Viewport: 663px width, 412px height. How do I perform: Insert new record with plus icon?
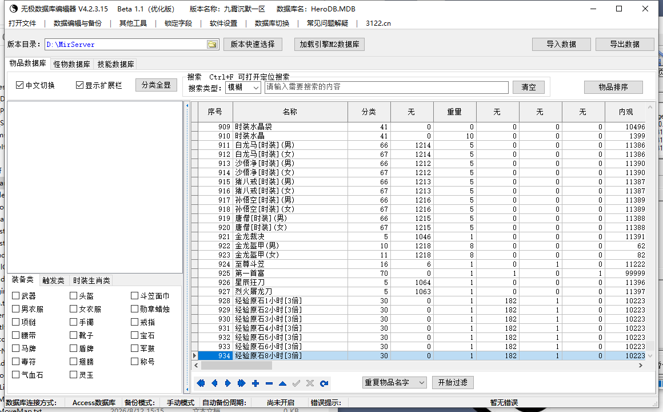(255, 383)
